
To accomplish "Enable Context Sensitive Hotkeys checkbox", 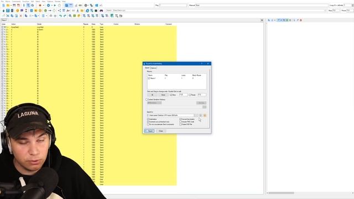I will point(147,99).
